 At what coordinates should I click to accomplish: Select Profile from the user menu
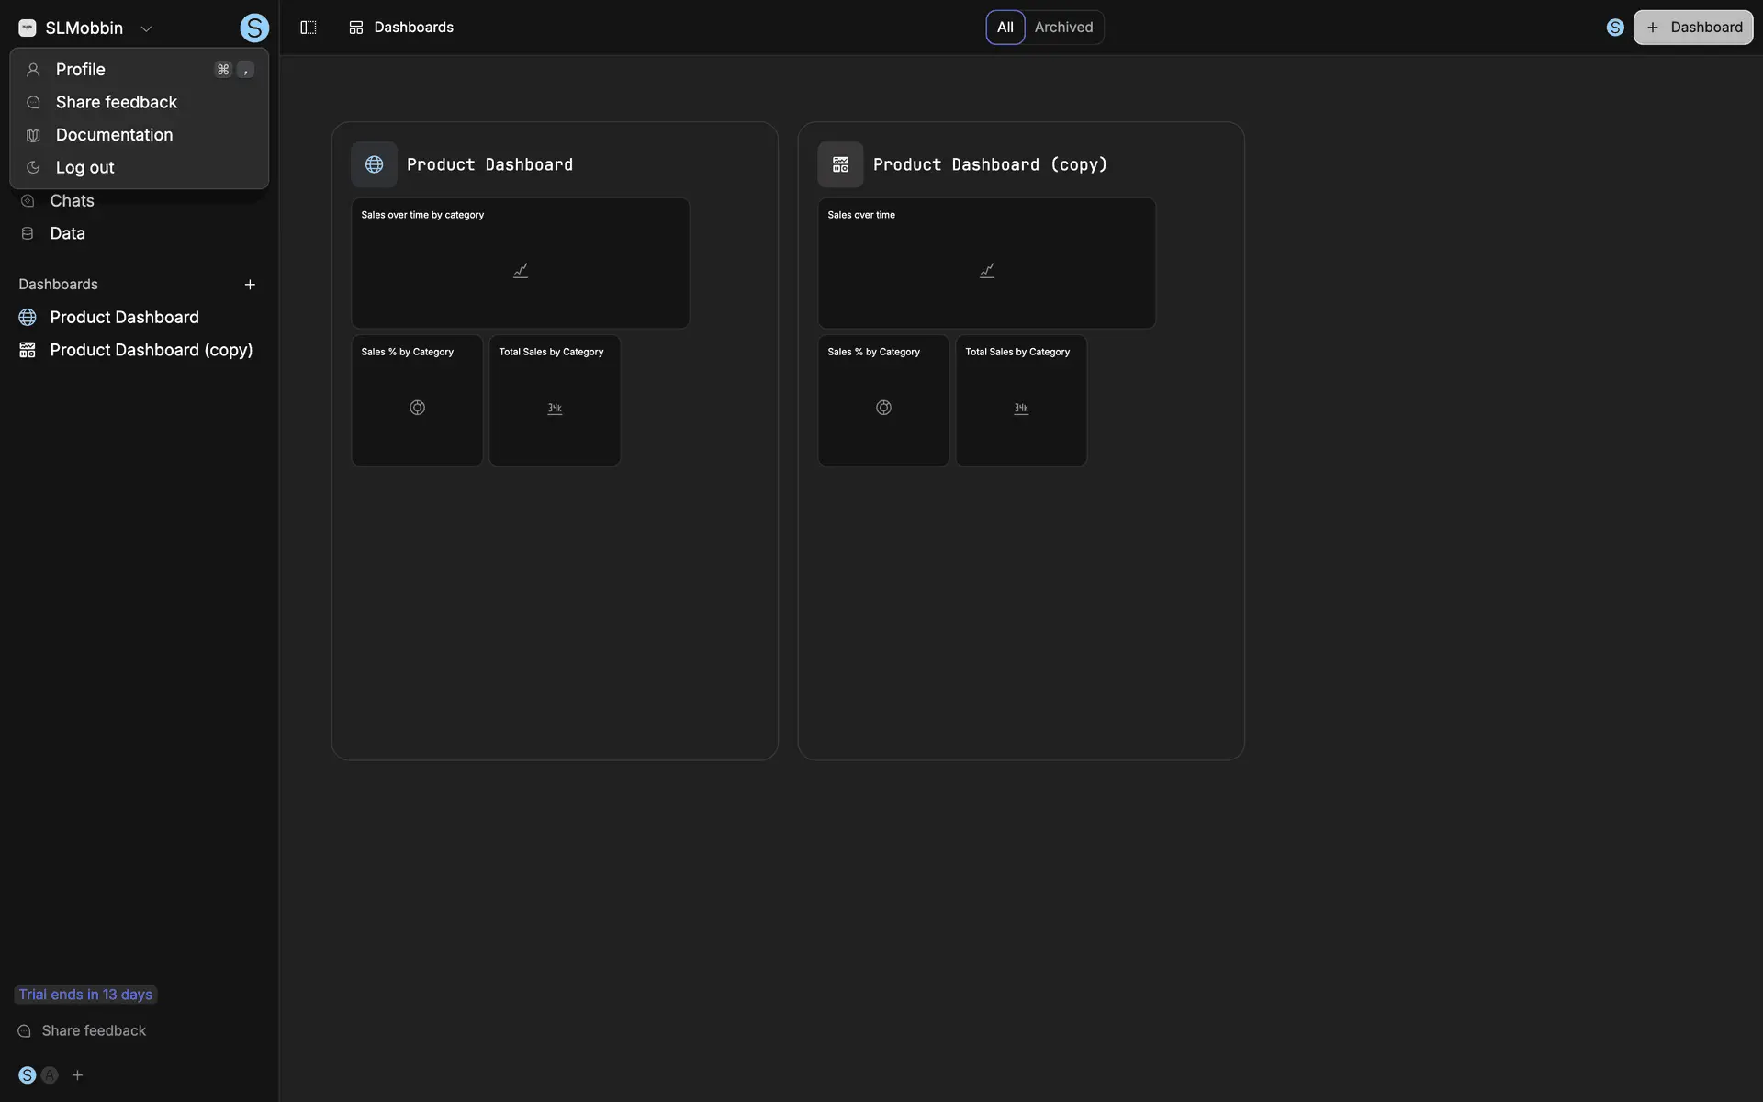coord(81,70)
